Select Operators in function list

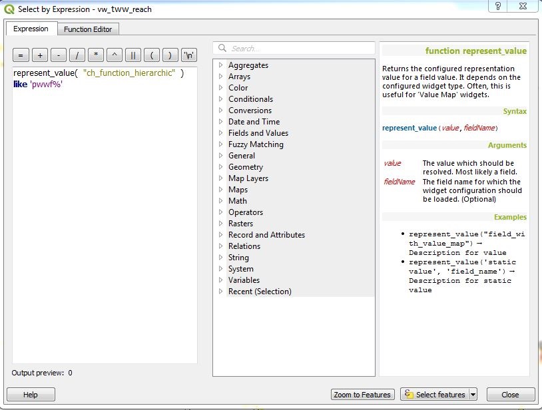(x=246, y=212)
